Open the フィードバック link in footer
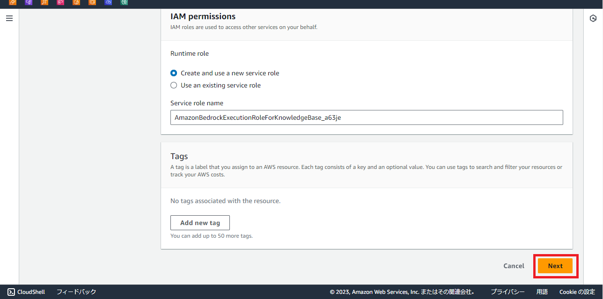 coord(76,292)
